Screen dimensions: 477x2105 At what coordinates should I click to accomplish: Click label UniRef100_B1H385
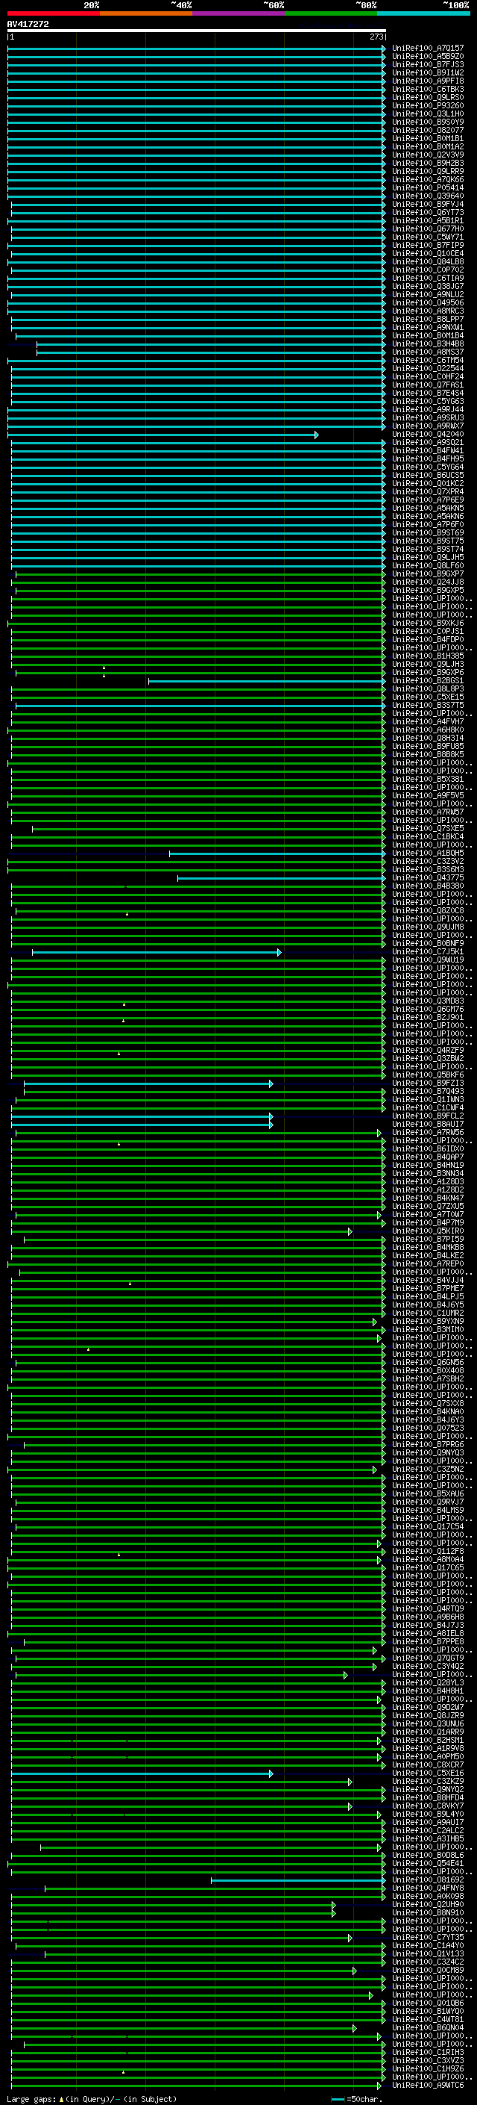(x=428, y=656)
